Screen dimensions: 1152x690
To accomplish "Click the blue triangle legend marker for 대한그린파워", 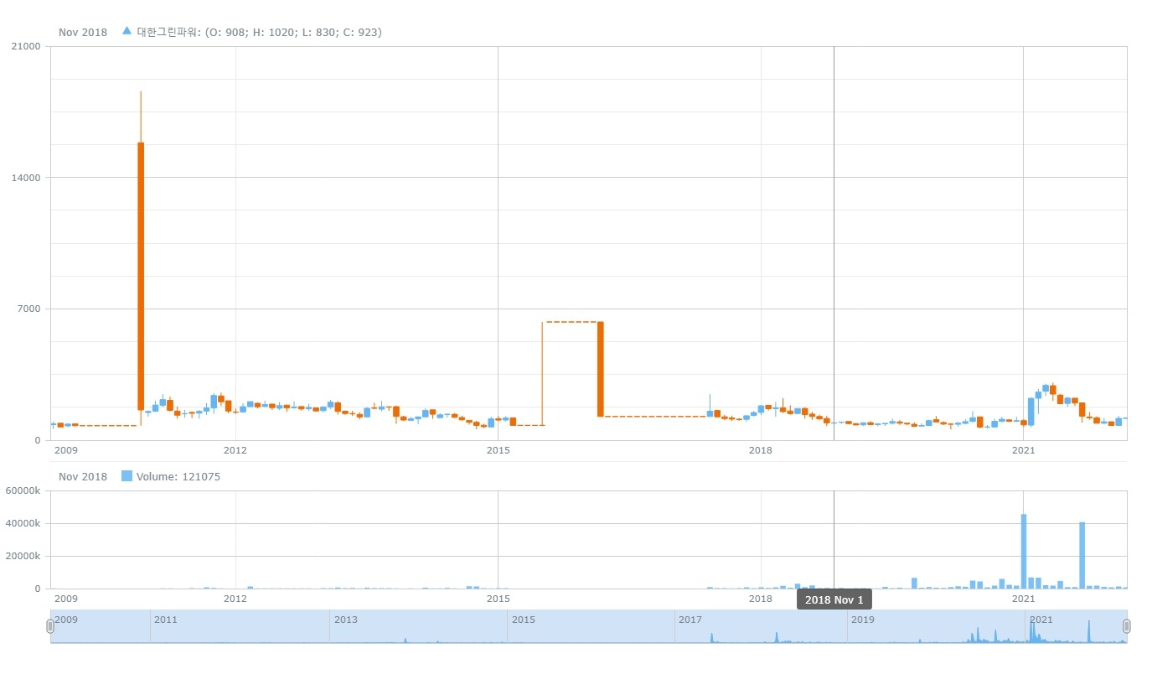I will (x=127, y=31).
